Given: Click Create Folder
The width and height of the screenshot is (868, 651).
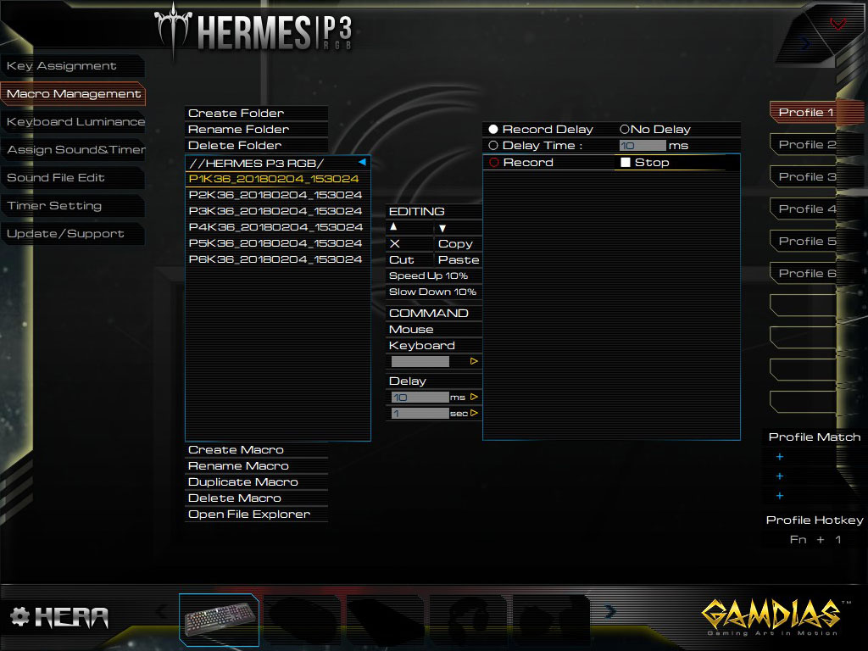Looking at the screenshot, I should [256, 113].
